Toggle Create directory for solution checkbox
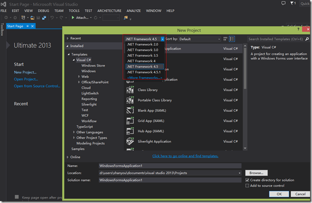 248,180
